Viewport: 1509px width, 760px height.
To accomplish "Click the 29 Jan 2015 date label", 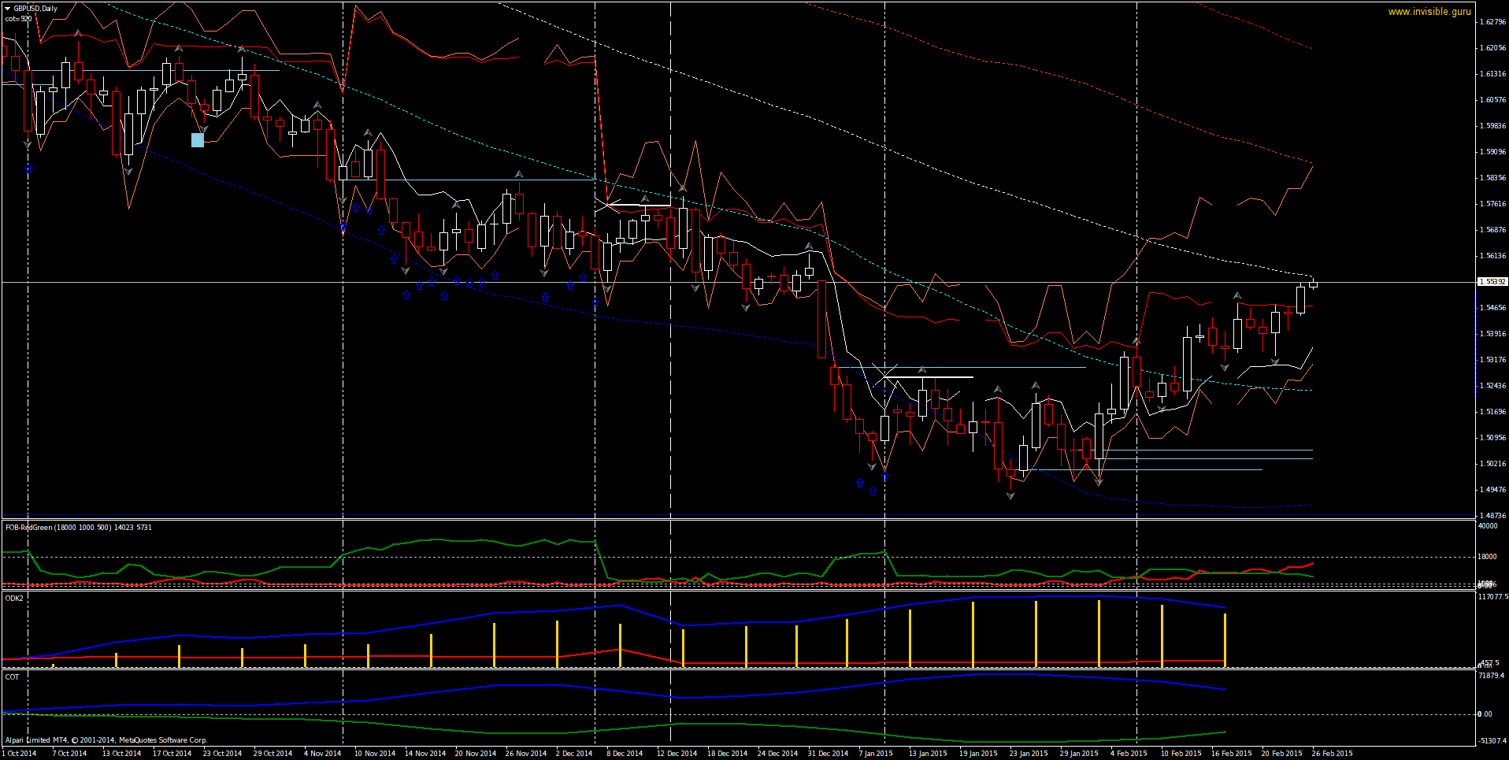I will pos(1080,754).
